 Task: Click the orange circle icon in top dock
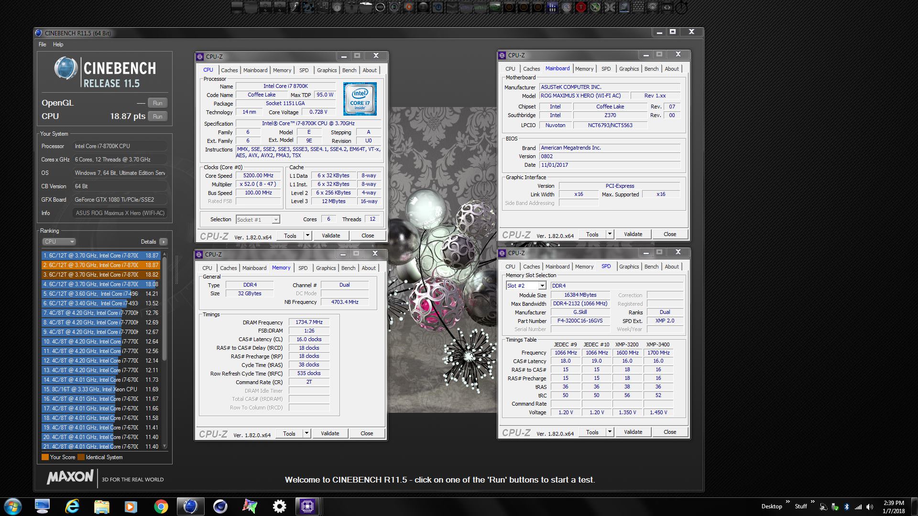(x=408, y=7)
